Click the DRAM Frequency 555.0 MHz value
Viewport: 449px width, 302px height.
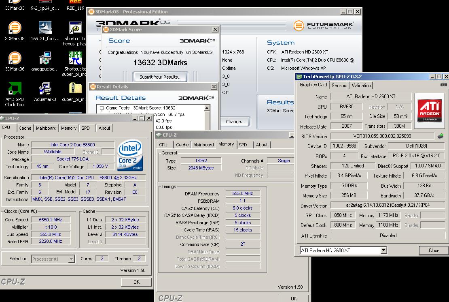point(243,194)
